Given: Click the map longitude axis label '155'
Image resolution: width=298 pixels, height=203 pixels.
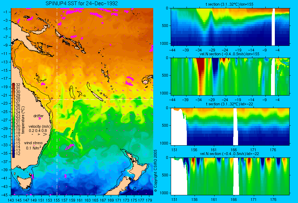Looking at the screenshot, I should (57, 200).
